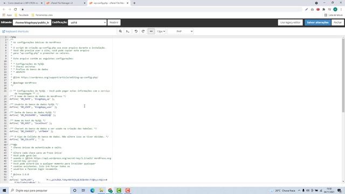Open the Apps bookmarks shortcut
This screenshot has height=194, width=345.
click(x=7, y=15)
